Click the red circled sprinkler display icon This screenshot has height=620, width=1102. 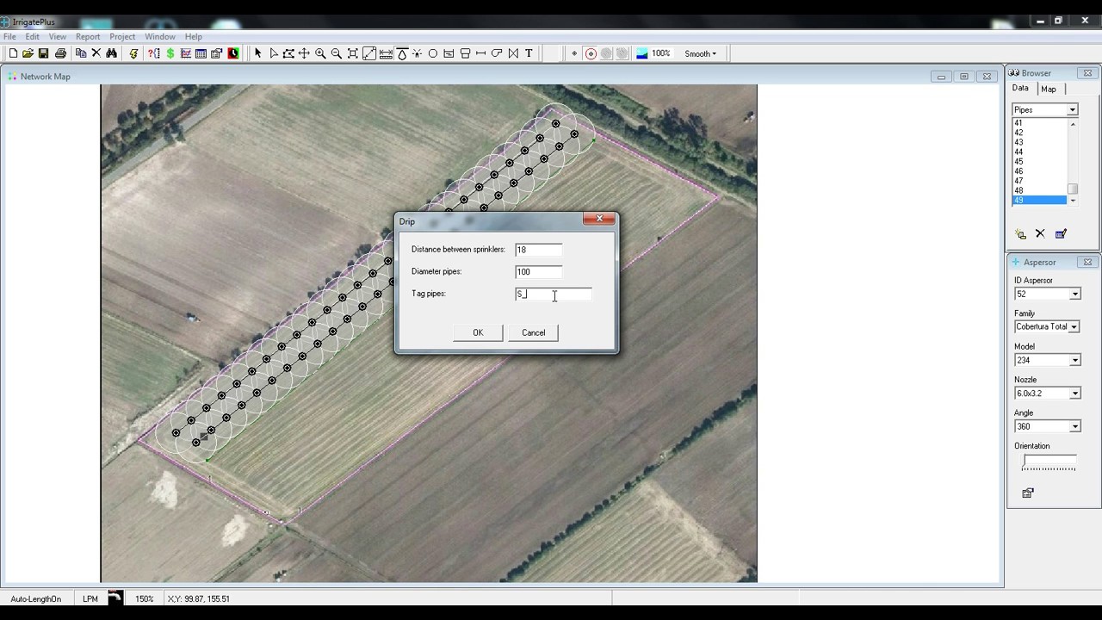(591, 53)
